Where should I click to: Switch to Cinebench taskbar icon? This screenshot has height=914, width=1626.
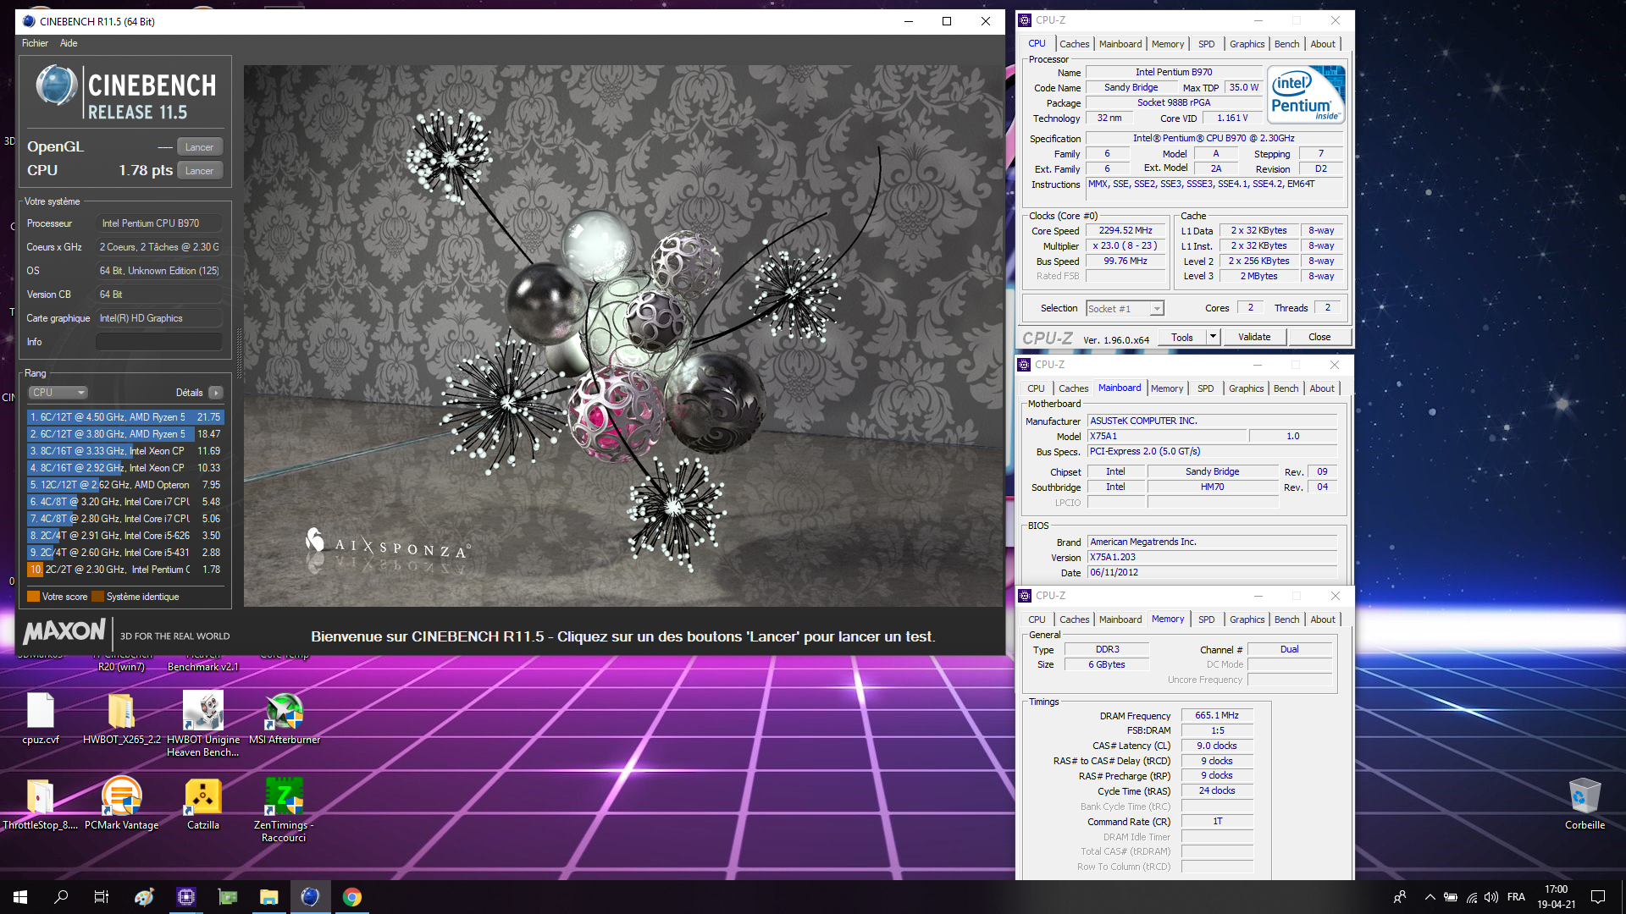(x=311, y=897)
